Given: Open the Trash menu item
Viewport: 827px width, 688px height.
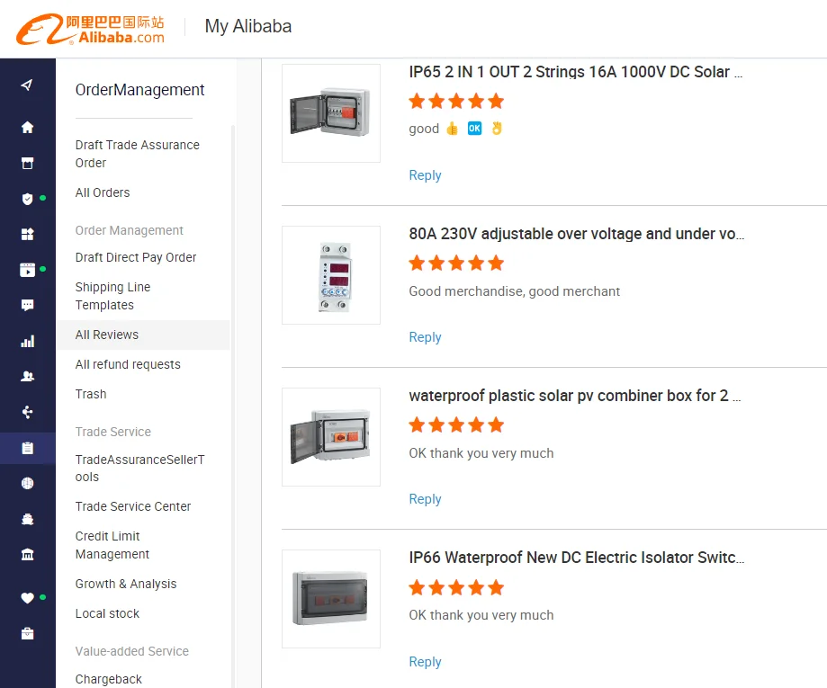Looking at the screenshot, I should 91,394.
